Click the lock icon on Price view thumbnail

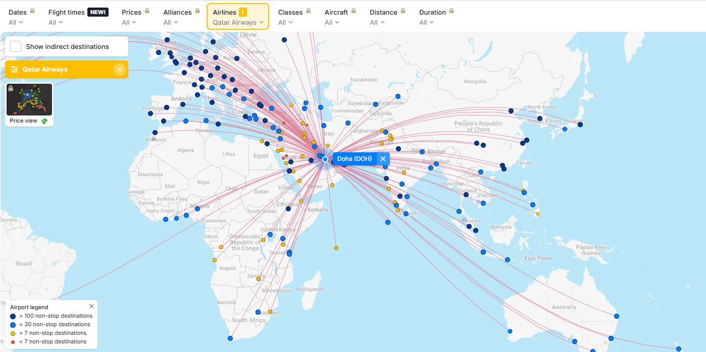pyautogui.click(x=11, y=88)
